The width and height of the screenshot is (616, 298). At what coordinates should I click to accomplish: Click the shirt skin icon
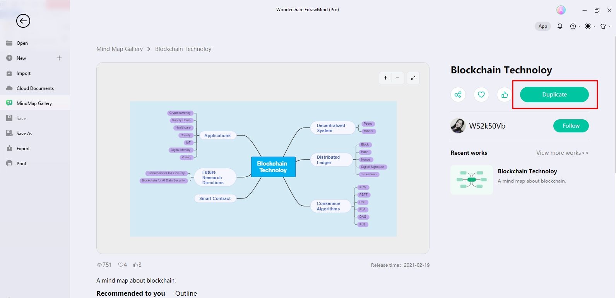tap(603, 26)
